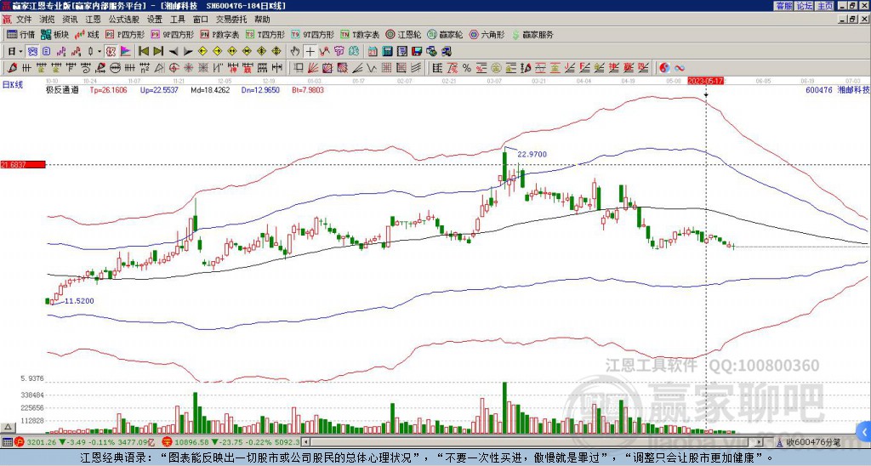Image resolution: width=871 pixels, height=466 pixels.
Task: Click the red 21.6837 price tag
Action: click(x=23, y=165)
